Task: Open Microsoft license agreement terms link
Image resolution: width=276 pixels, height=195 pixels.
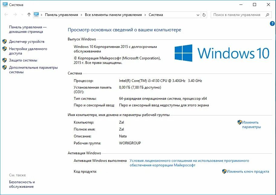Action: [x=189, y=163]
